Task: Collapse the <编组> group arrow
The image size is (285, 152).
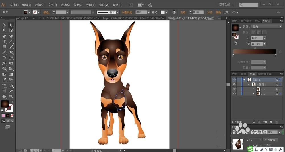Action: click(249, 84)
